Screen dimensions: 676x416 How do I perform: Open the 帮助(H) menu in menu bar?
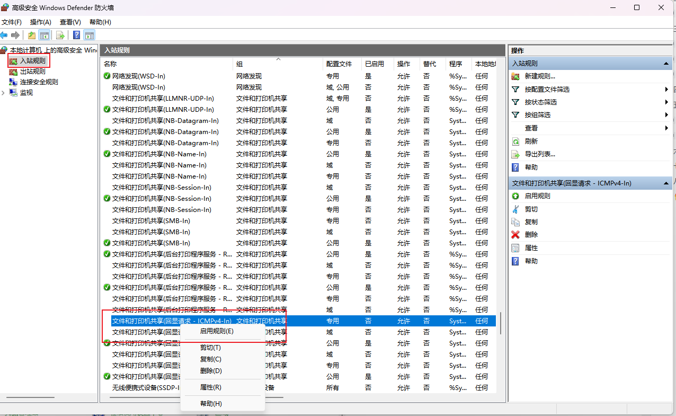(100, 22)
